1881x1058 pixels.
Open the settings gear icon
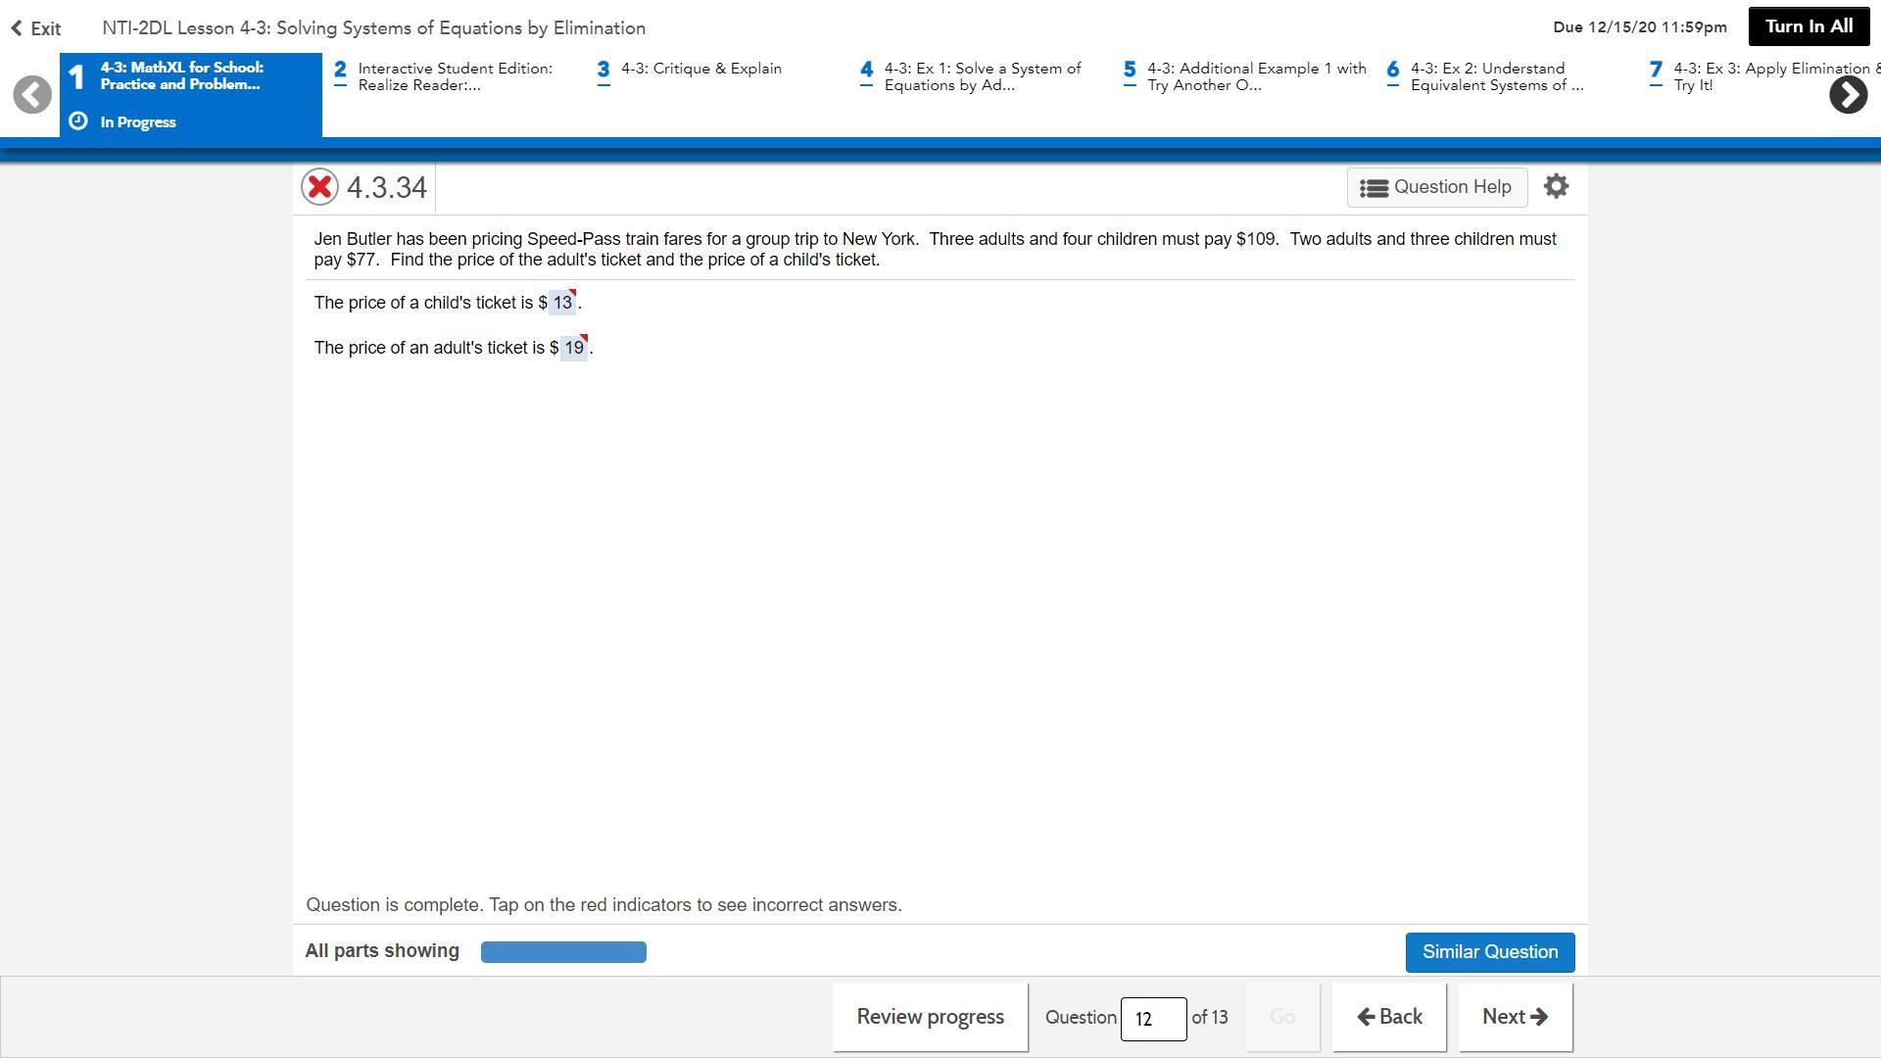point(1556,186)
